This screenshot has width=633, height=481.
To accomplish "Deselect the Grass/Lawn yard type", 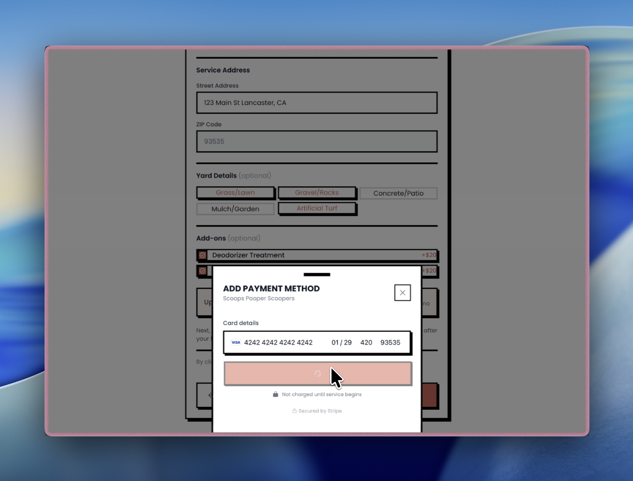I will [236, 192].
